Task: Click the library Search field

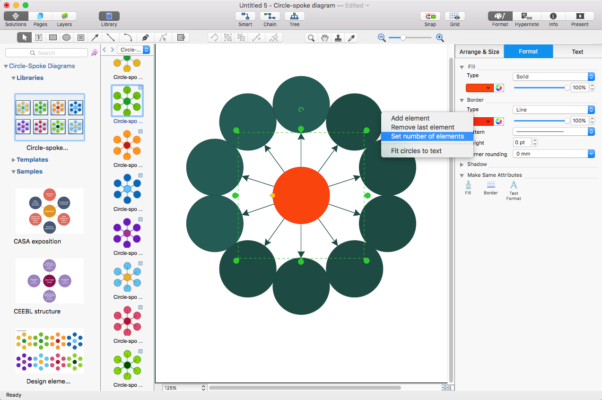Action: click(x=46, y=53)
